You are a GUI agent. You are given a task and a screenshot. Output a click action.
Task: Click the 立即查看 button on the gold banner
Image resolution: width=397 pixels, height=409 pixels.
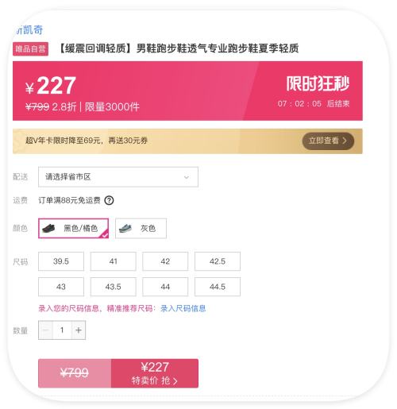[328, 141]
